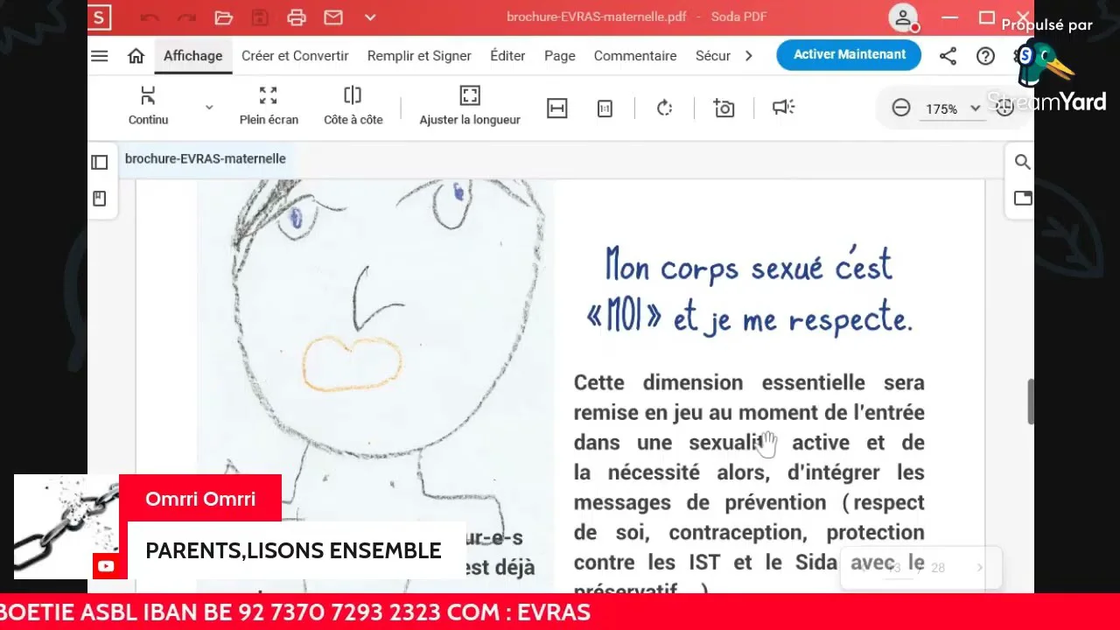
Task: Go to the Home icon
Action: point(136,56)
